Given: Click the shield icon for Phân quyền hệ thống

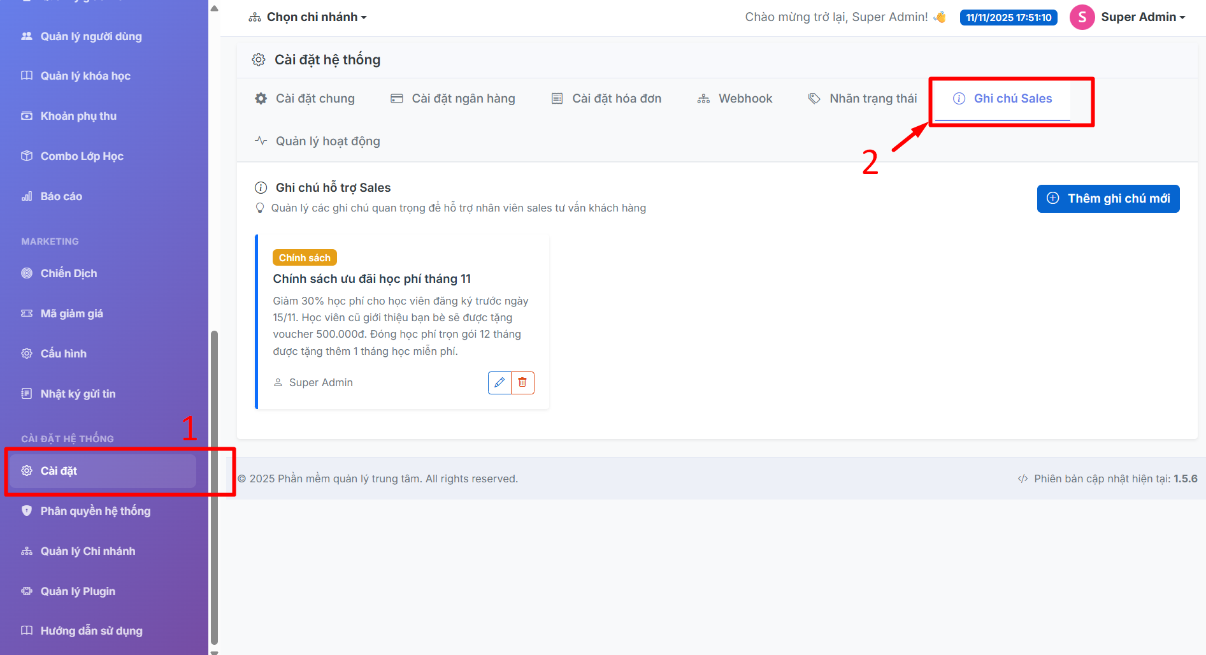Looking at the screenshot, I should [27, 511].
